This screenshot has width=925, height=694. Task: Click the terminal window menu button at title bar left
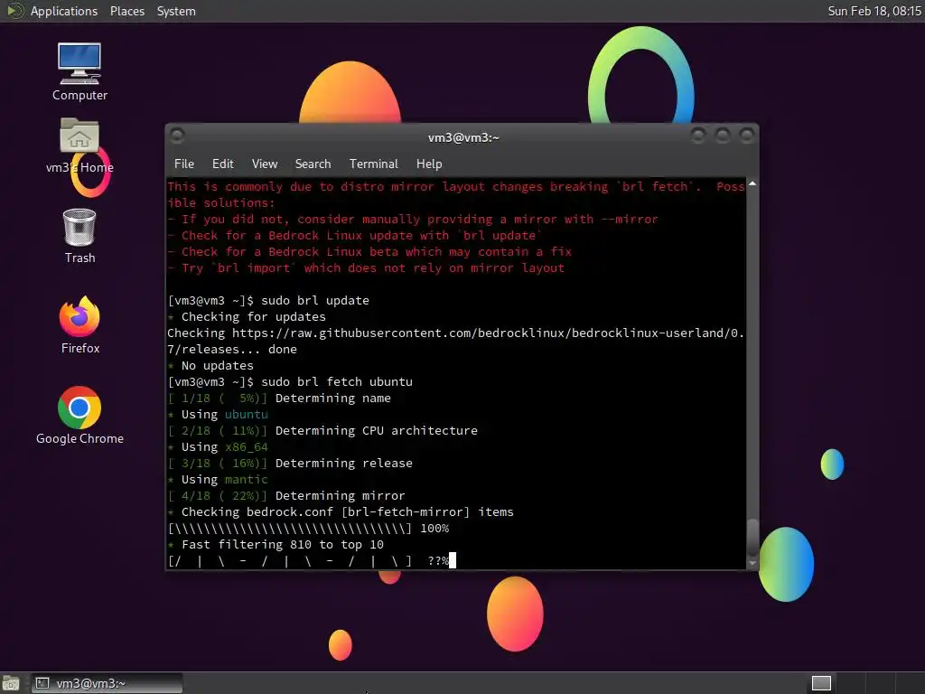177,136
